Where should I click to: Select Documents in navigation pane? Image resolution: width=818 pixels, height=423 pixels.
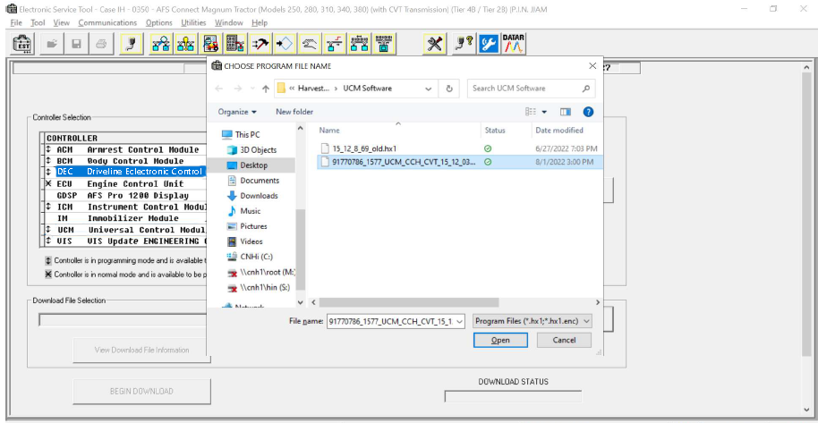coord(260,181)
